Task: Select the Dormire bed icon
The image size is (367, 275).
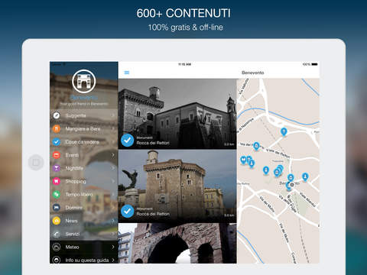Action: [57, 208]
